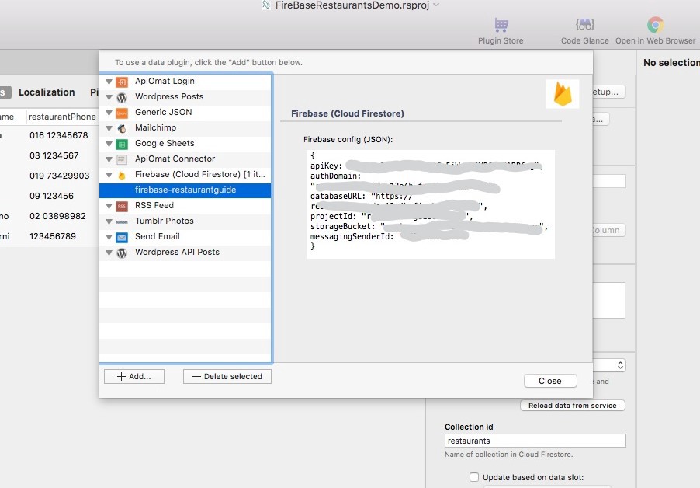The height and width of the screenshot is (488, 700).
Task: Click the phone cell 09 123456
Action: (x=51, y=196)
